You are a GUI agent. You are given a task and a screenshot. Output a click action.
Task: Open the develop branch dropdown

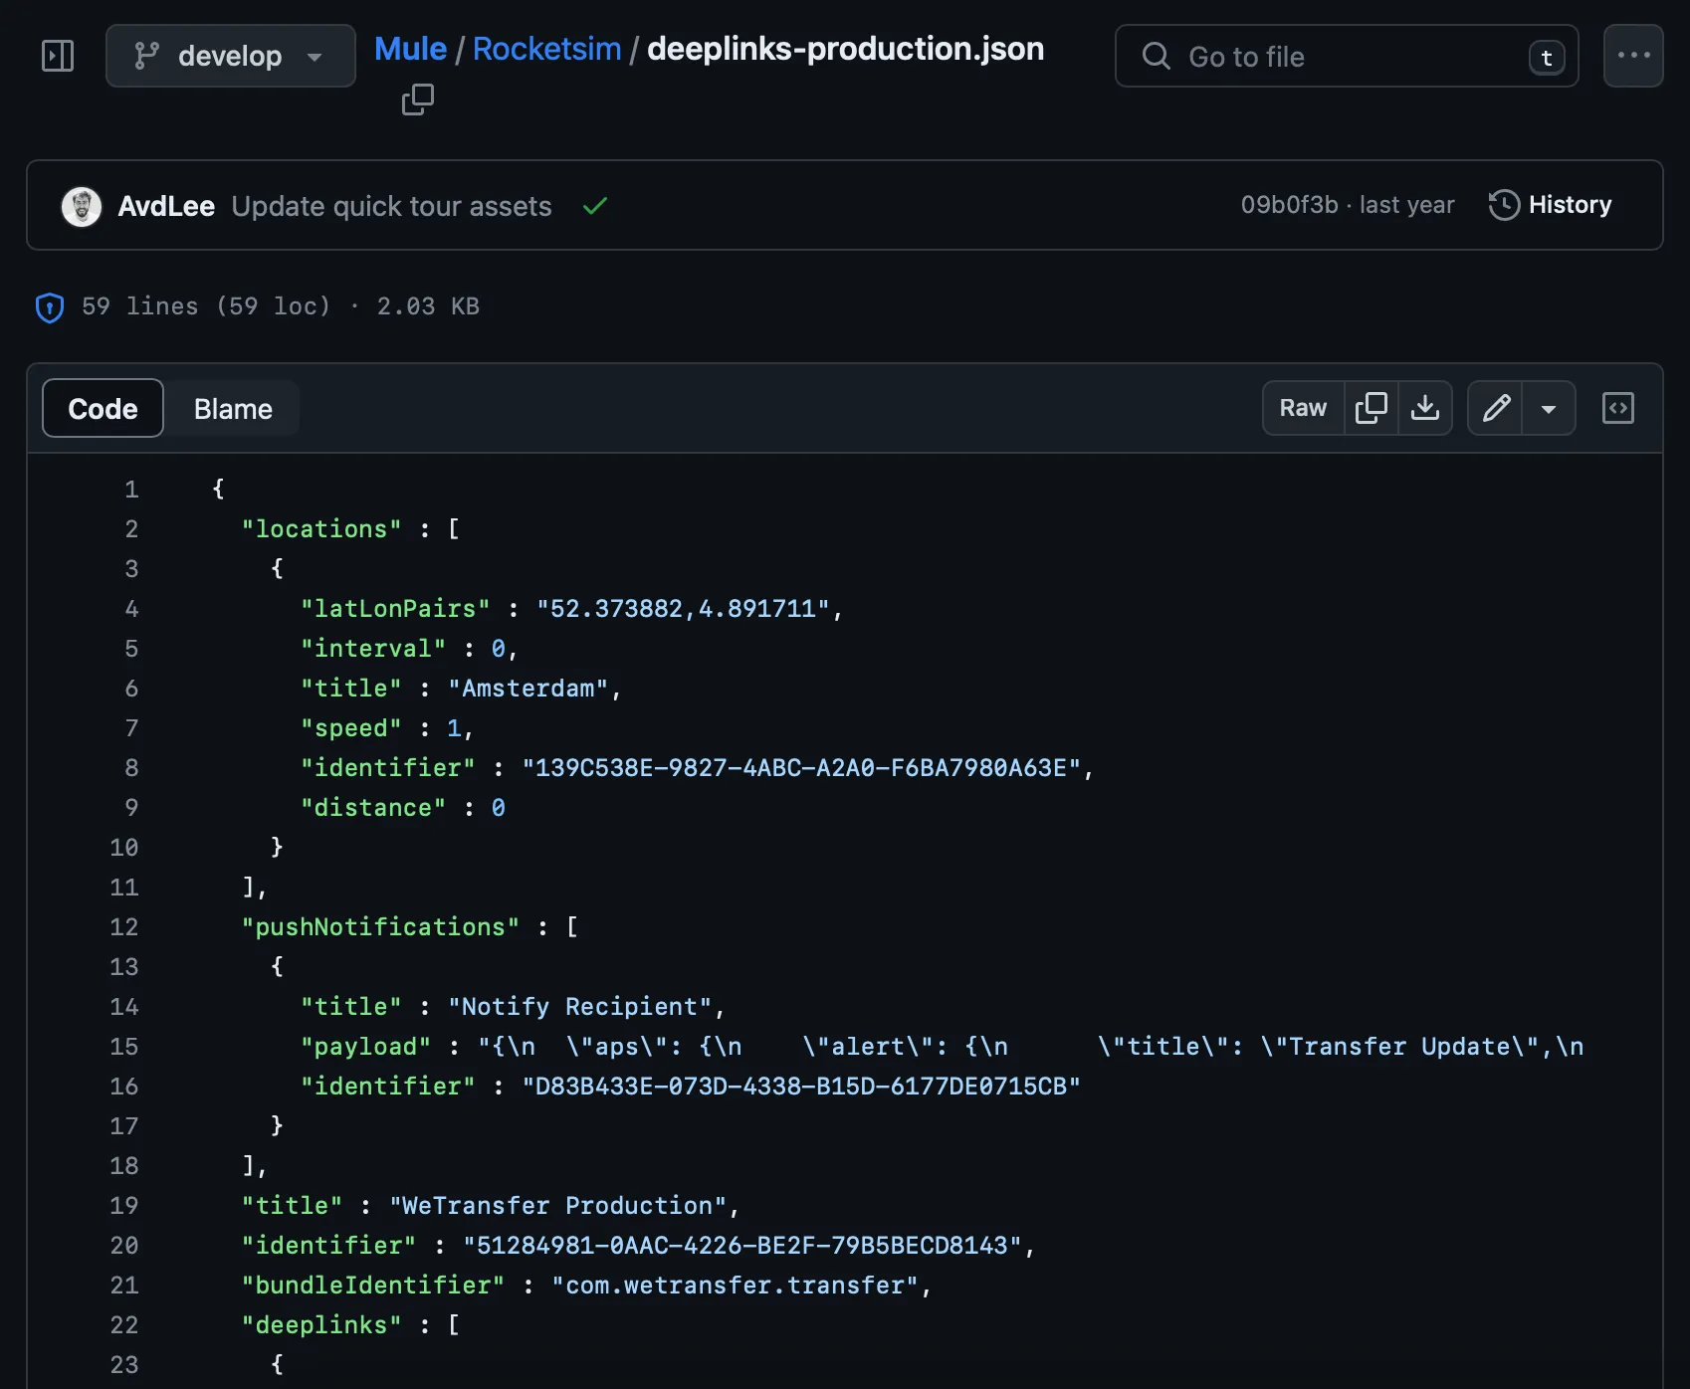230,56
